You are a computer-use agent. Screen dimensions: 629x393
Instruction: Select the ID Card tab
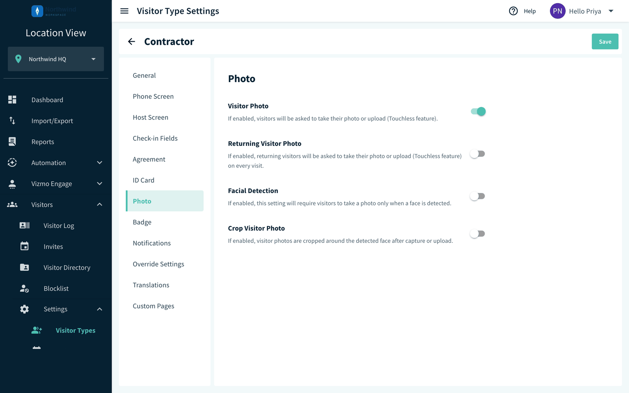click(165, 180)
